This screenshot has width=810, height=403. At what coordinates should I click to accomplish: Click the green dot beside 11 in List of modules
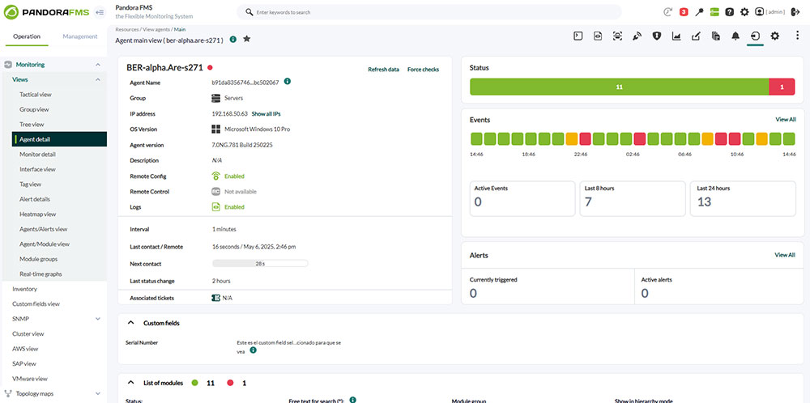pyautogui.click(x=194, y=383)
